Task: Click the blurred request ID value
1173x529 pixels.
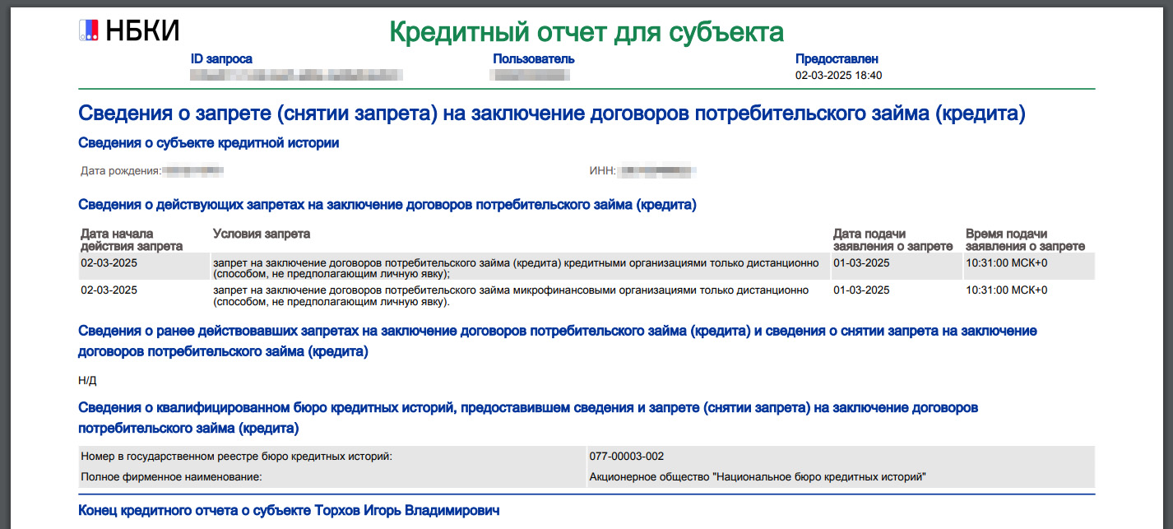Action: (295, 76)
